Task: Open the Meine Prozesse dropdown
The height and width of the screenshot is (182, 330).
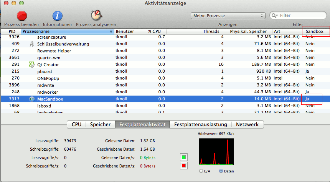Action: [x=228, y=16]
